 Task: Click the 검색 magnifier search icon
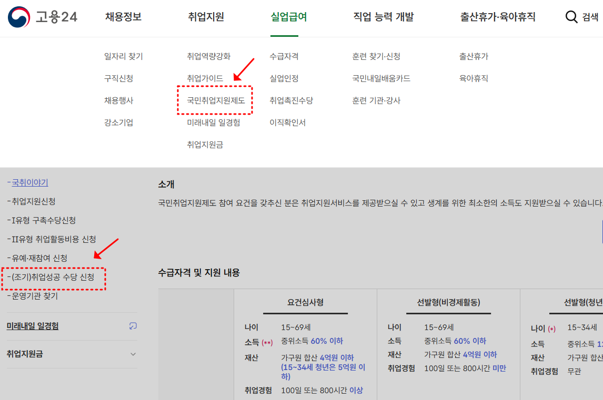[x=571, y=16]
